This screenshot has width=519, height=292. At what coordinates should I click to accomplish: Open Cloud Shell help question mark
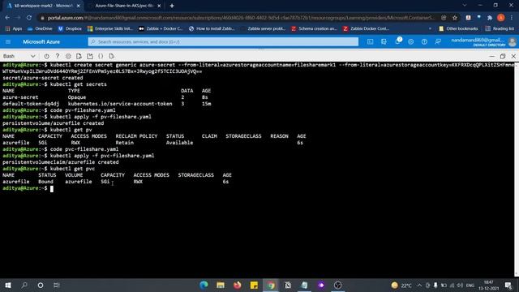pos(58,56)
